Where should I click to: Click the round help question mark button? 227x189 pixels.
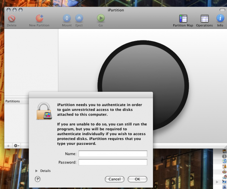click(x=38, y=179)
